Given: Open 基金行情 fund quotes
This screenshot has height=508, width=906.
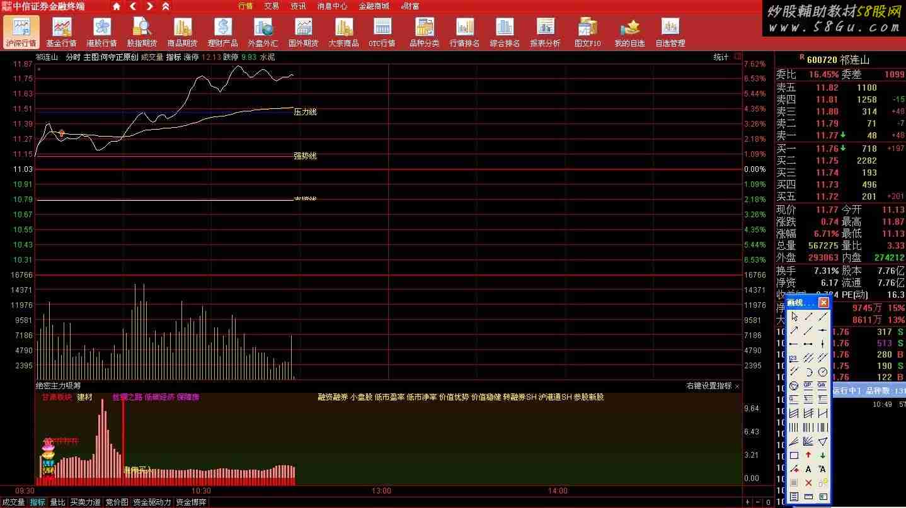Looking at the screenshot, I should coord(61,31).
